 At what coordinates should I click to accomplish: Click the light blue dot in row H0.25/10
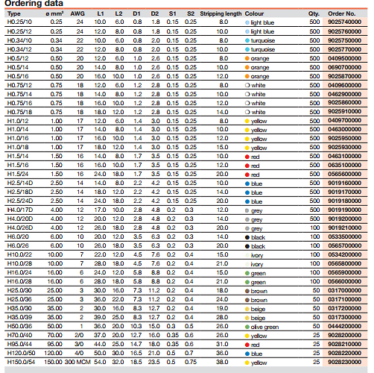(247, 22)
